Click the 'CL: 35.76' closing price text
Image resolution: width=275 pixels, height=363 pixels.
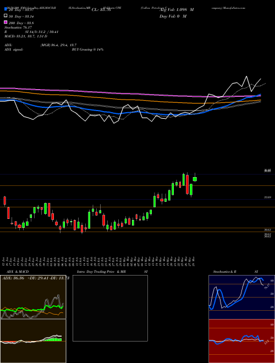[x=101, y=10]
